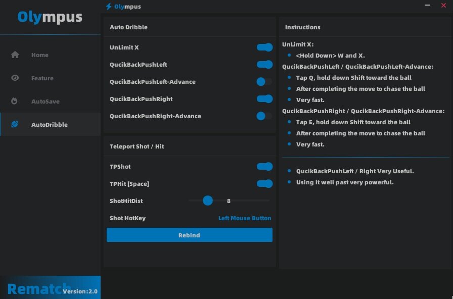Click the ShotHitDist slider handle
This screenshot has height=299, width=453.
[x=208, y=201]
